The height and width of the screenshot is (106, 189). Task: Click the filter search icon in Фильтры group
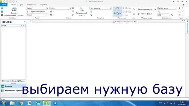pyautogui.click(x=91, y=15)
